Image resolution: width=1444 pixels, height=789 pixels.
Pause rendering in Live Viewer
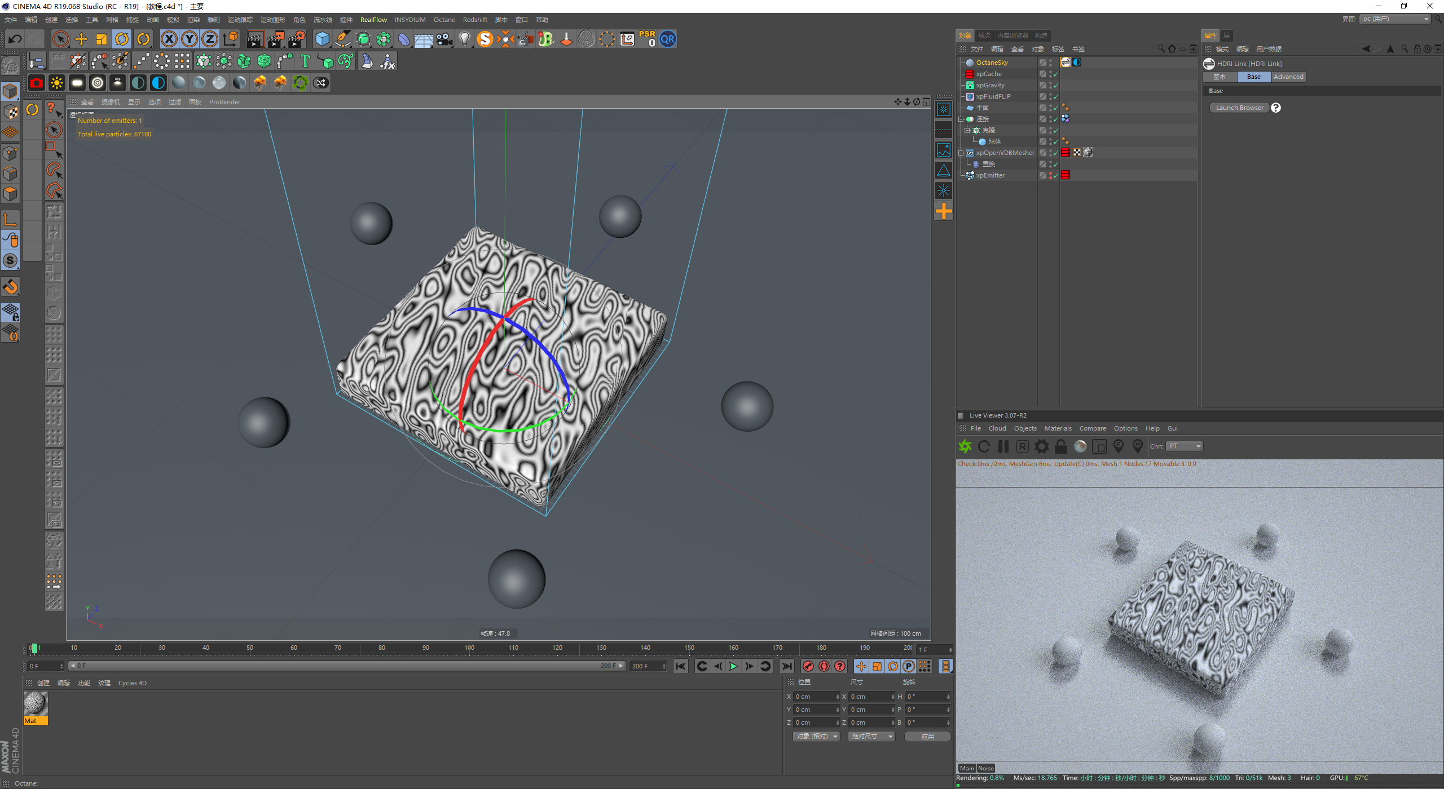[1003, 447]
